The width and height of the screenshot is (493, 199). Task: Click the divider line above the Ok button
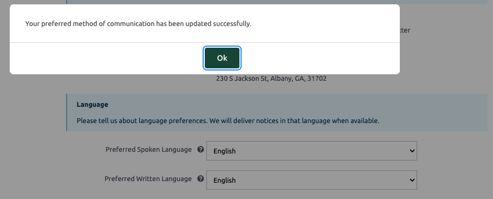point(205,42)
